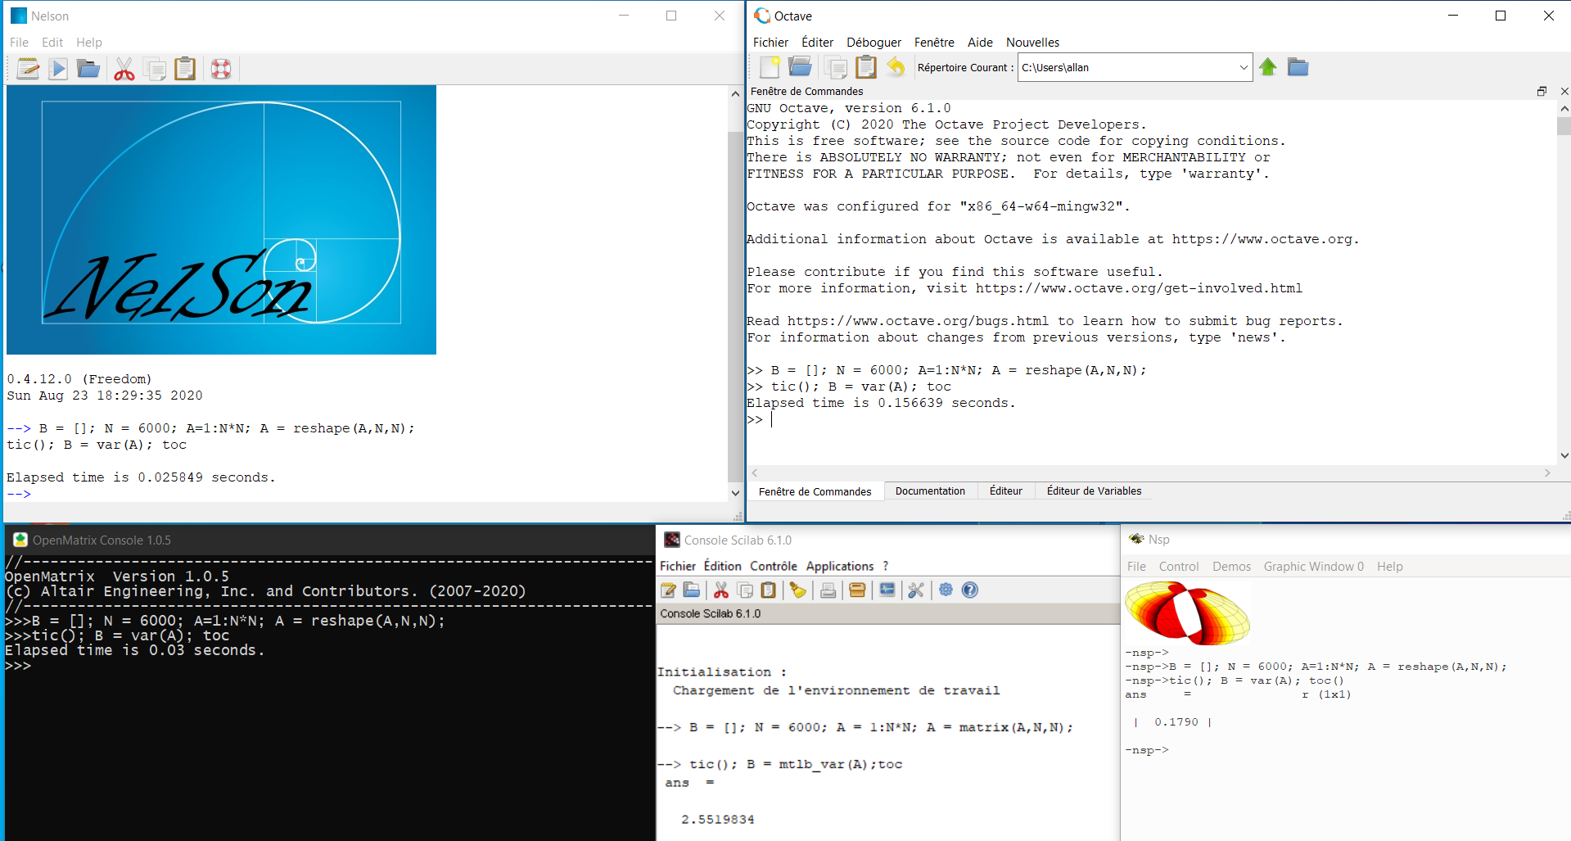Open Scilab Édition menu

pos(722,566)
